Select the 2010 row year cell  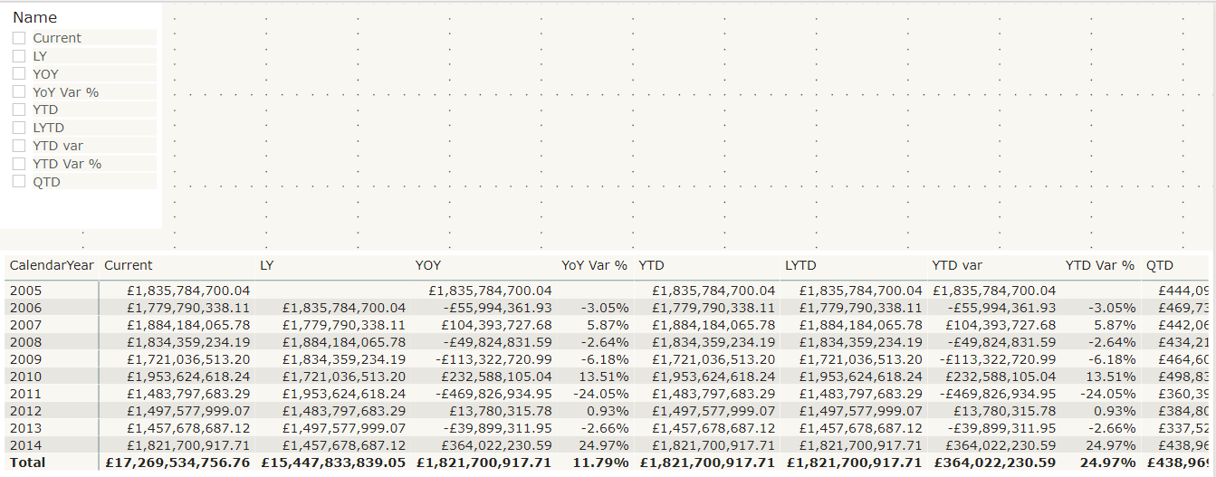[24, 377]
